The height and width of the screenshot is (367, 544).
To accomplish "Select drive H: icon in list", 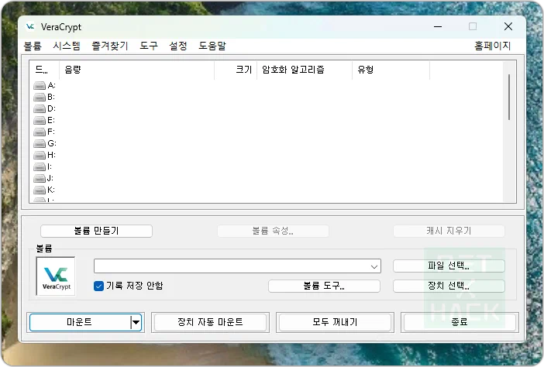I will tap(40, 156).
